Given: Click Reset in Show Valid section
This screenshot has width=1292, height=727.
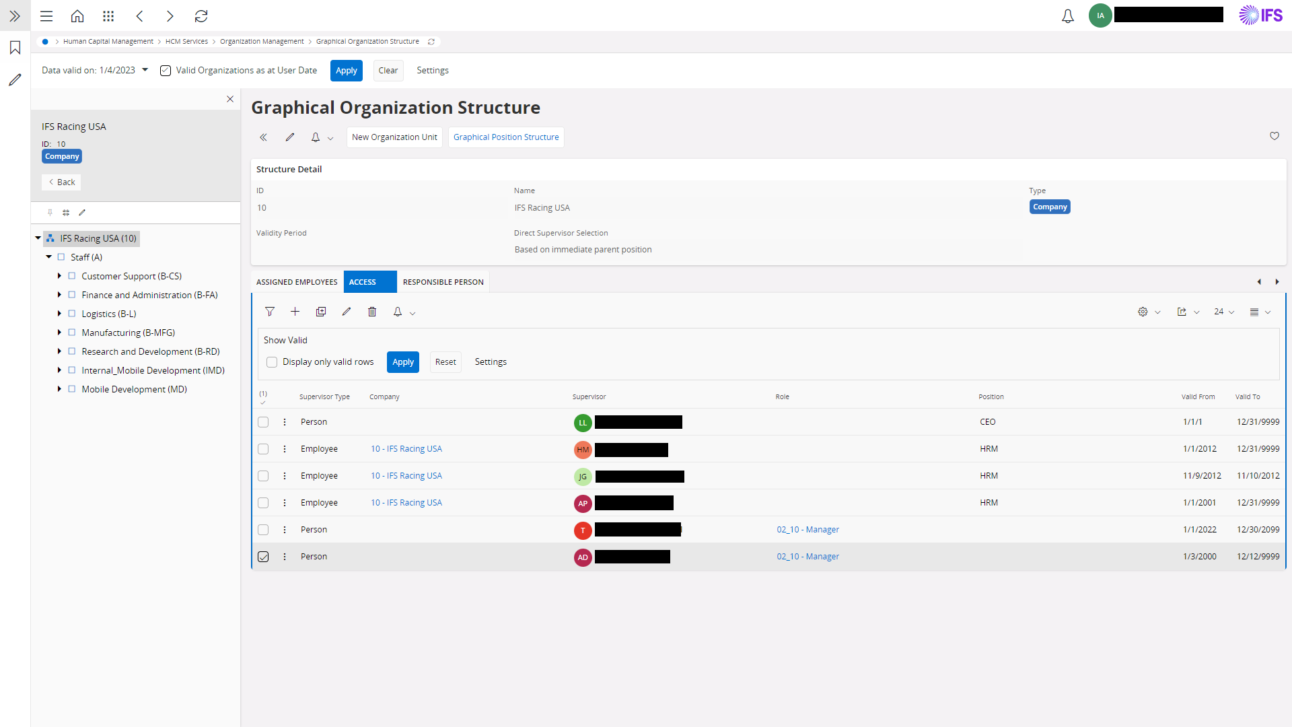Looking at the screenshot, I should tap(445, 362).
